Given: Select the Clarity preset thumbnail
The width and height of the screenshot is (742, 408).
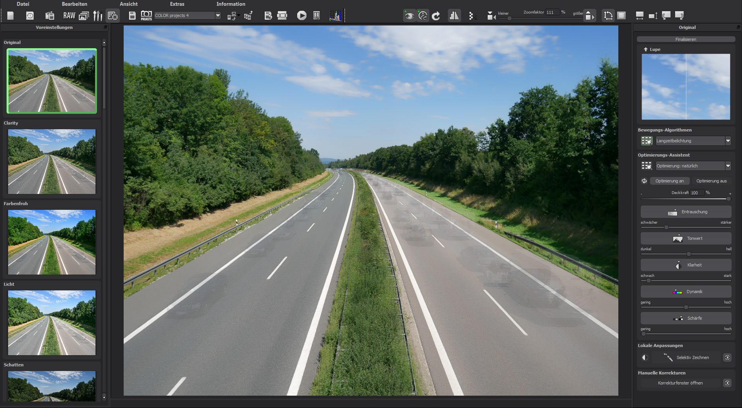Looking at the screenshot, I should [x=52, y=162].
